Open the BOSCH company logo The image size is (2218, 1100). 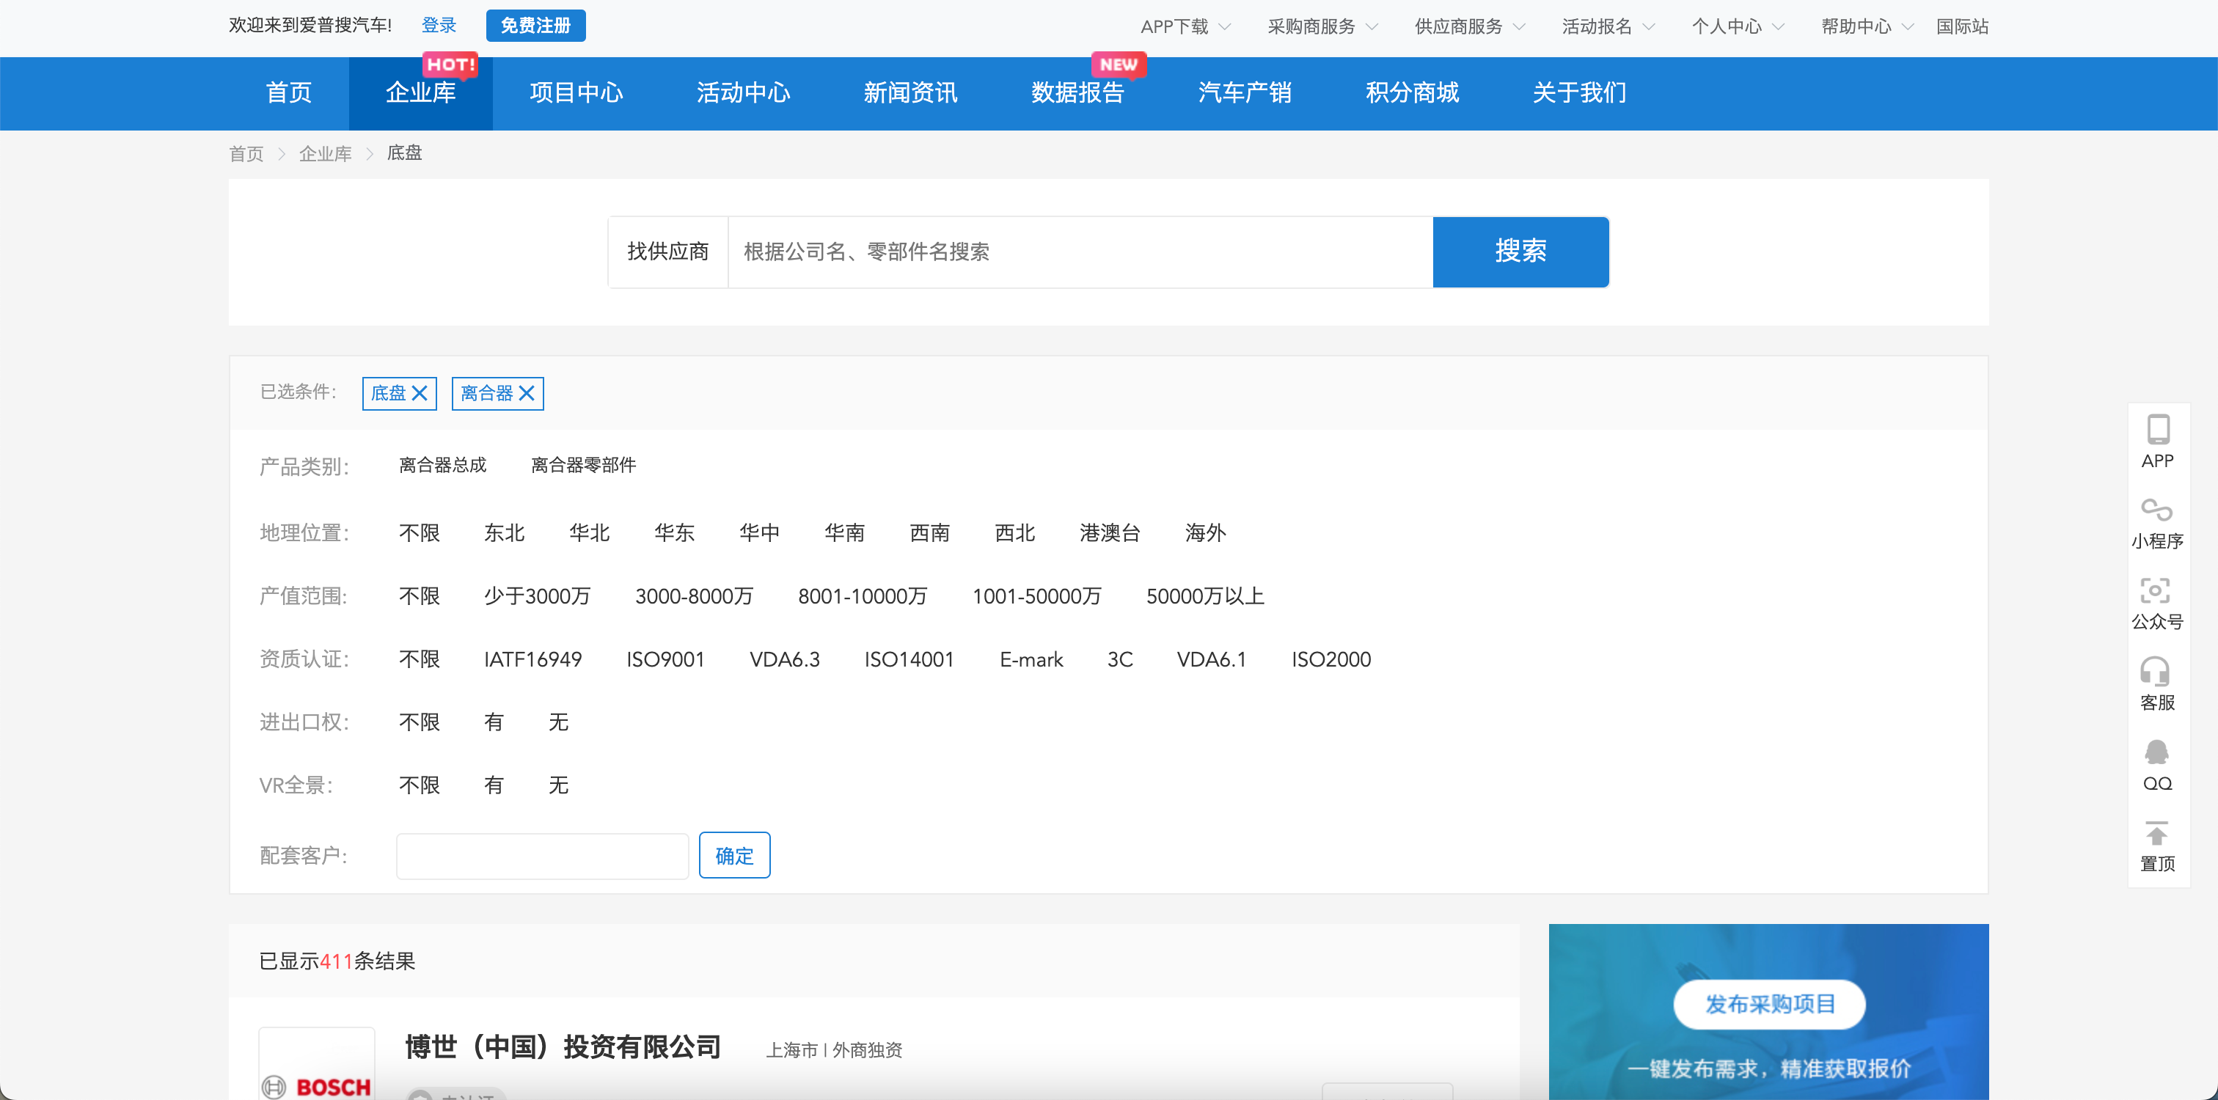[x=317, y=1064]
